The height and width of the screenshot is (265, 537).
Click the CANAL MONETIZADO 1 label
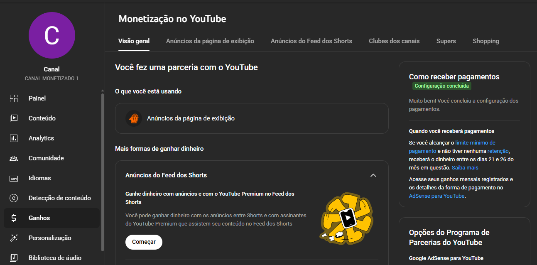51,79
